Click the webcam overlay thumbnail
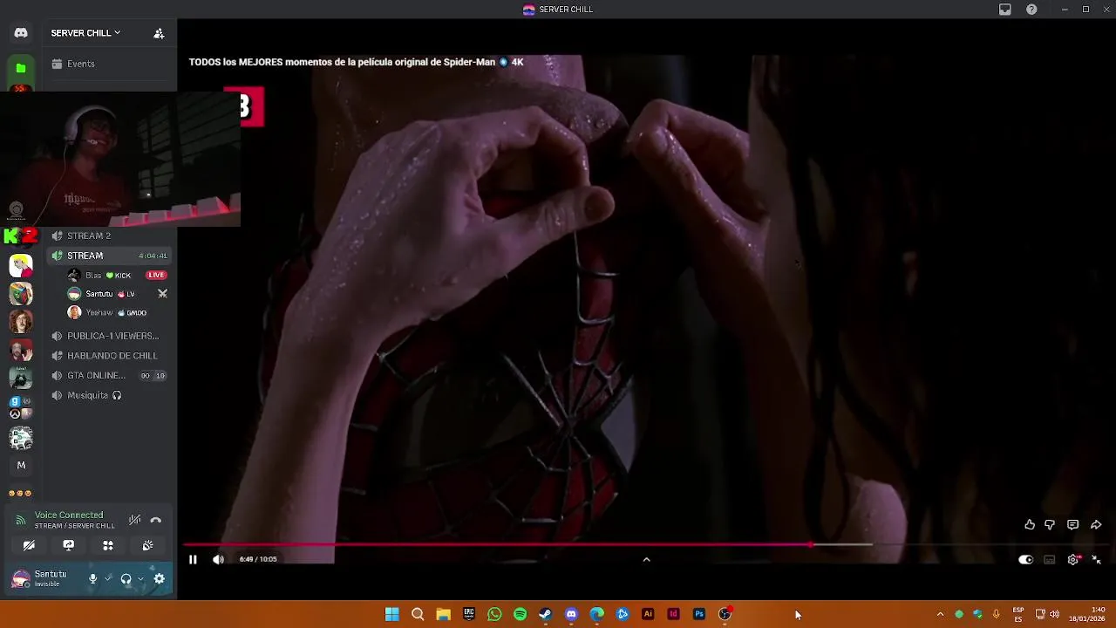 pyautogui.click(x=120, y=159)
